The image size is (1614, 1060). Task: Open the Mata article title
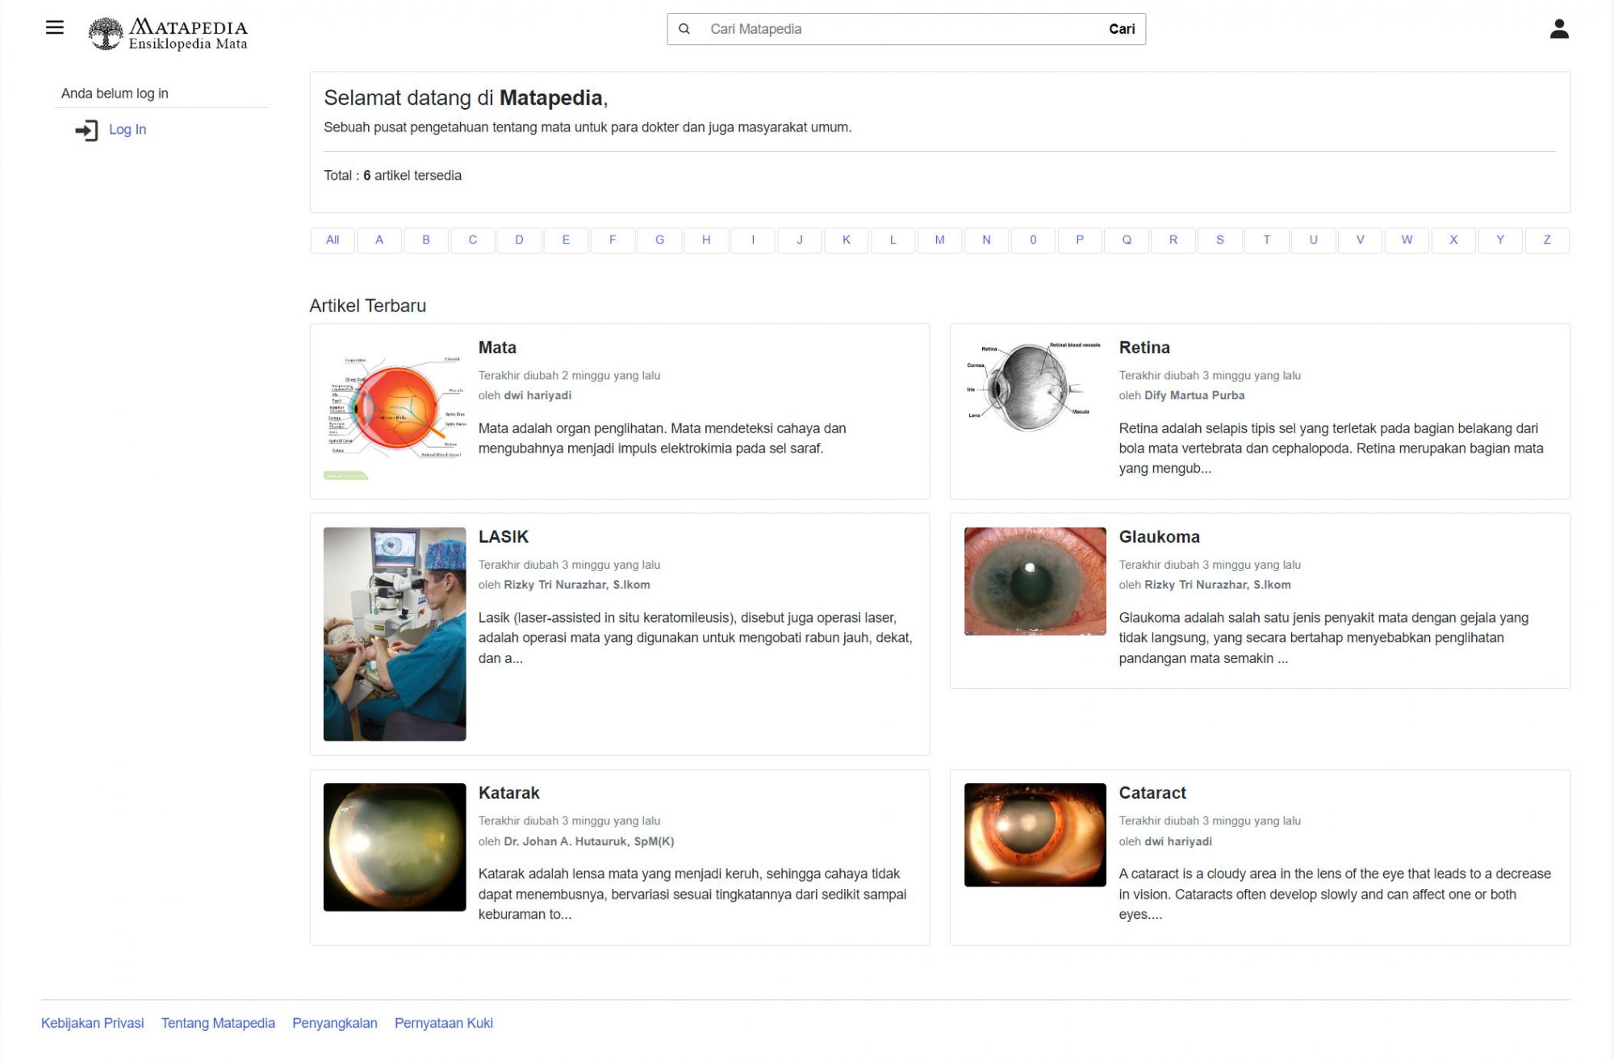497,348
